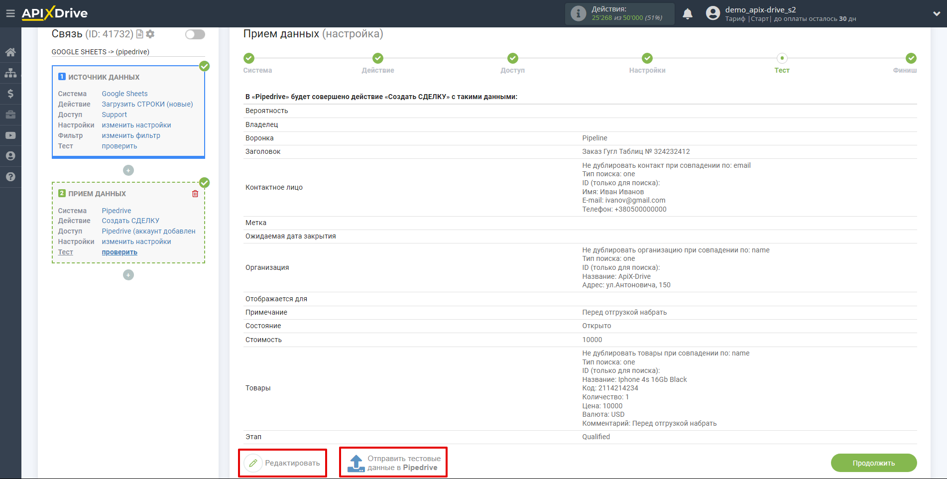The width and height of the screenshot is (947, 479).
Task: Click the ApiX-Drive logo
Action: click(55, 13)
